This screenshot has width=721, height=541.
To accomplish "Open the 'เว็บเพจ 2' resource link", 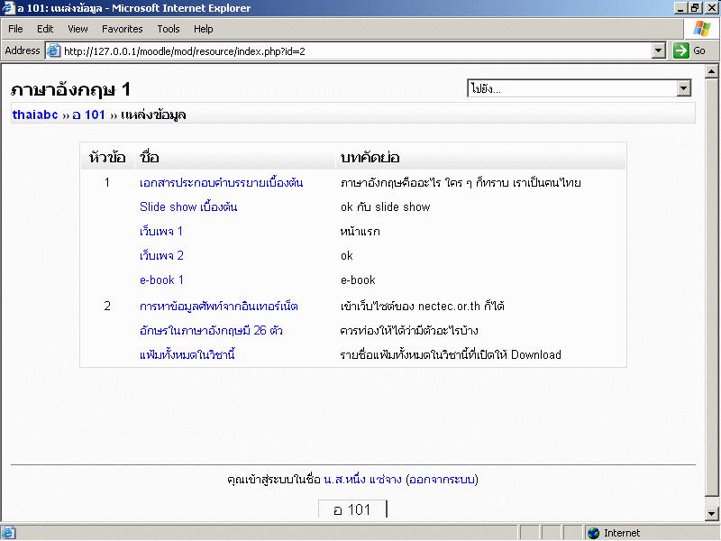I will coord(161,256).
